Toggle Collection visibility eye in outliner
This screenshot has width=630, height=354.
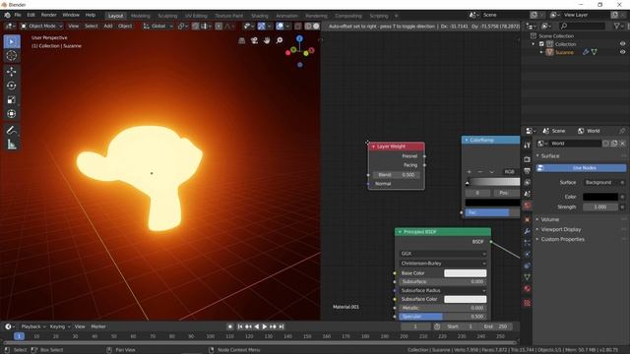click(x=622, y=43)
